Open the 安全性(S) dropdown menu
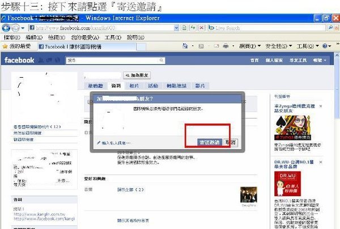 [279, 46]
